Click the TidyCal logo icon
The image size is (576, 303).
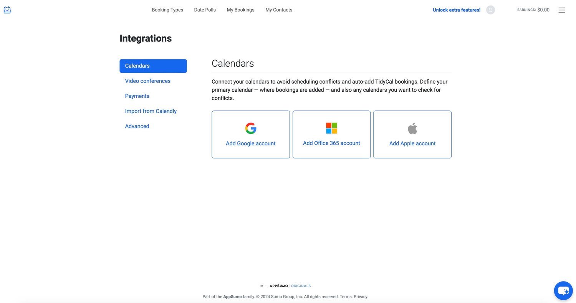point(7,10)
